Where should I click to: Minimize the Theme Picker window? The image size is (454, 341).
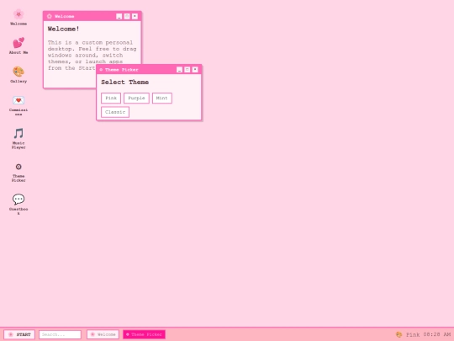click(x=179, y=70)
